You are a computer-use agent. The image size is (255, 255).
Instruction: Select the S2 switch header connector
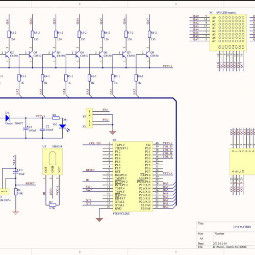point(89,123)
